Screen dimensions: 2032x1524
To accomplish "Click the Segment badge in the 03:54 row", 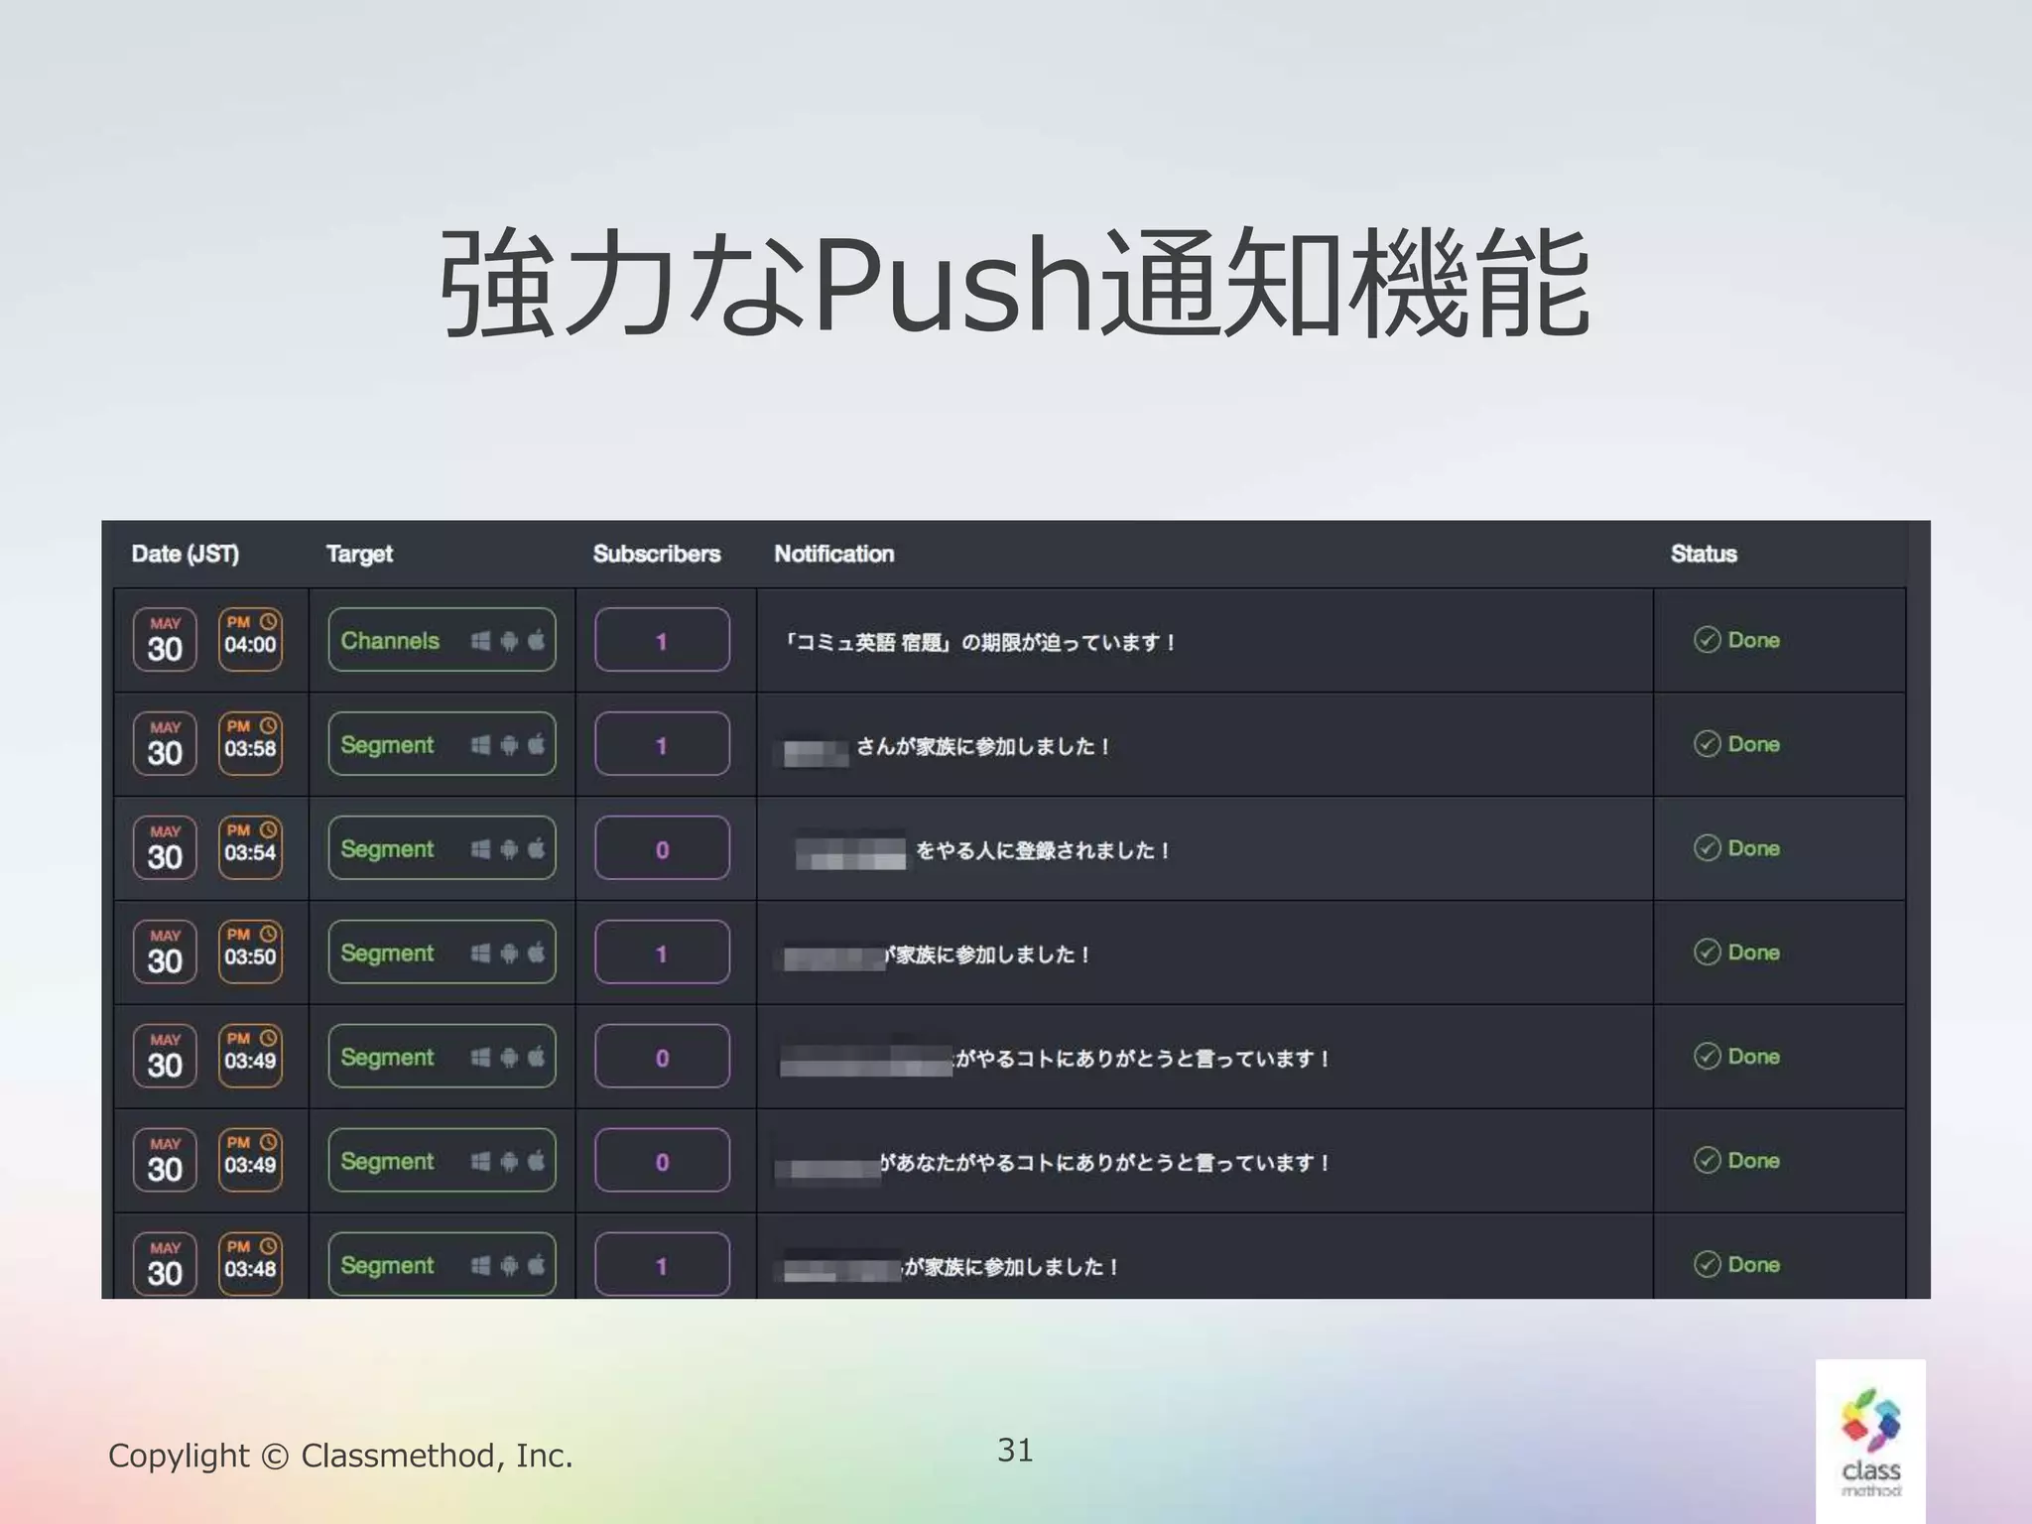I will click(x=442, y=848).
